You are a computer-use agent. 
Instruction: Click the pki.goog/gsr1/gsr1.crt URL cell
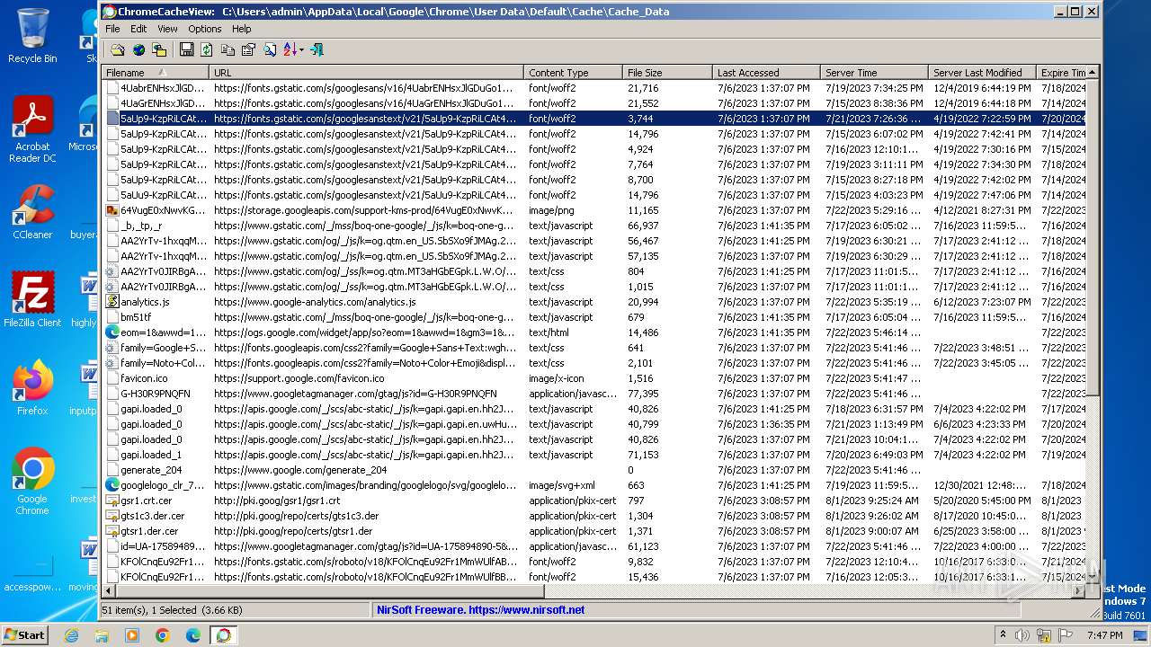click(x=277, y=501)
